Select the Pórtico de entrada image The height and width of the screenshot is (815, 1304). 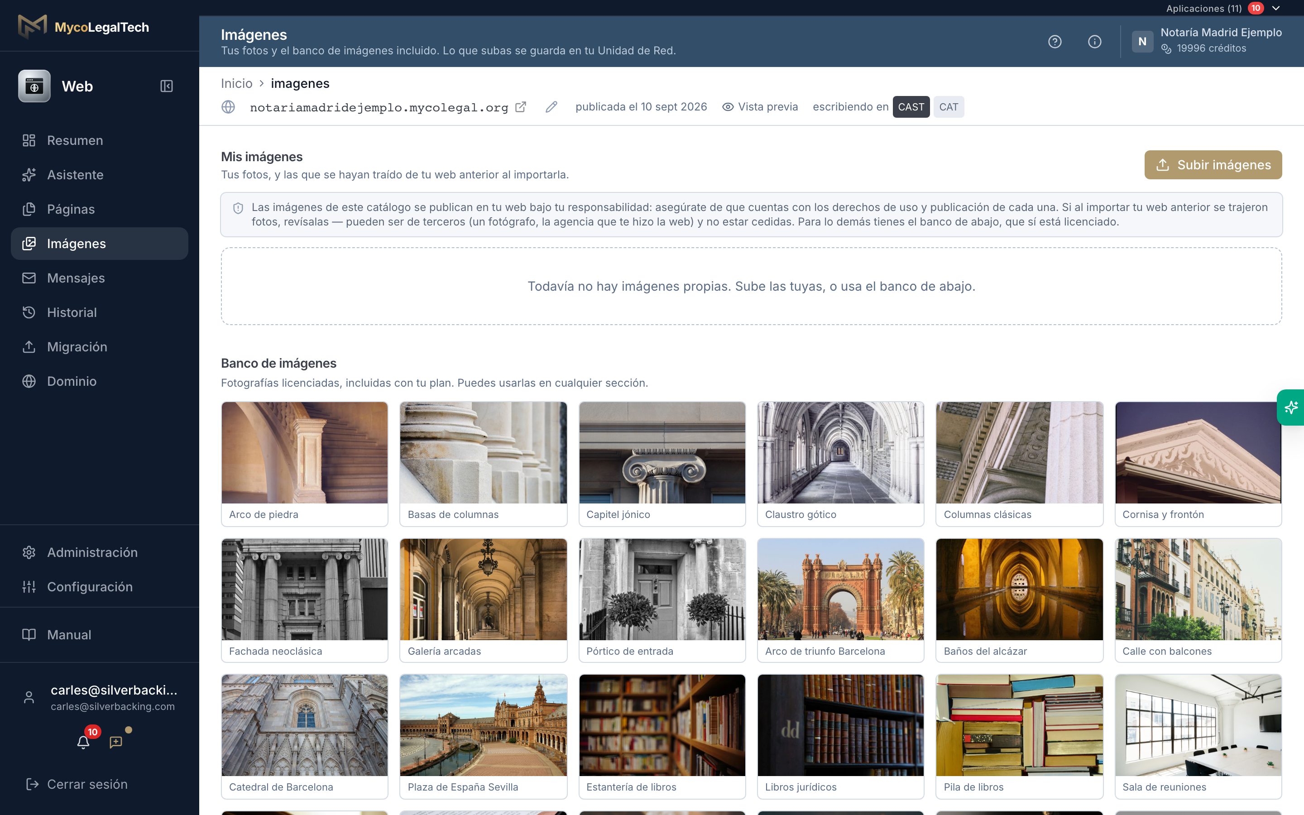click(662, 600)
